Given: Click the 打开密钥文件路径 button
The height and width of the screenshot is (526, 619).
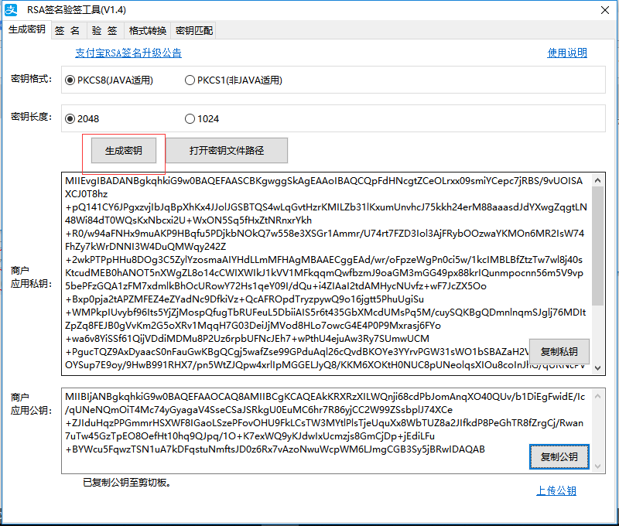Looking at the screenshot, I should click(x=227, y=150).
